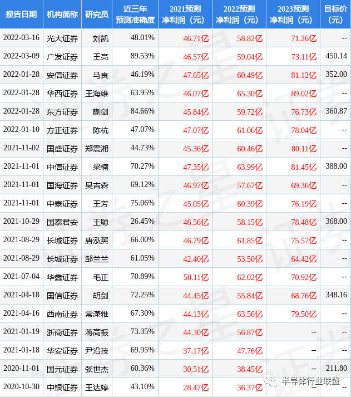Click 广发证券 institution cell
Screen dimensions: 351x397
[x=62, y=57]
